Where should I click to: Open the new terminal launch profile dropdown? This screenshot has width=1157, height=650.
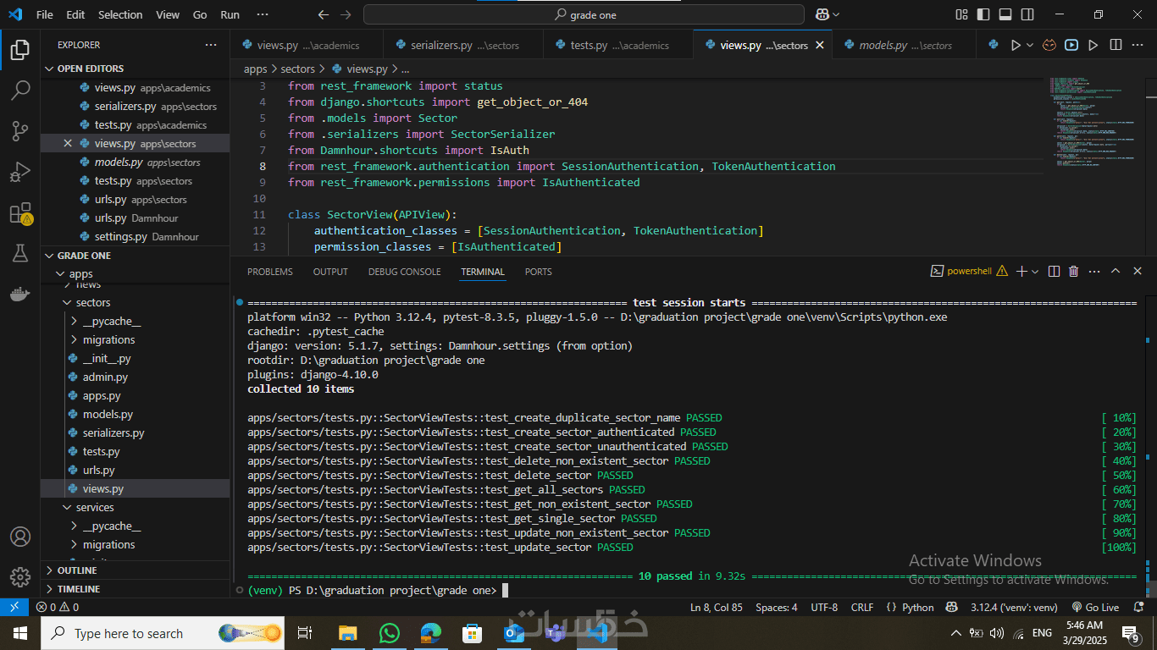click(x=1036, y=272)
